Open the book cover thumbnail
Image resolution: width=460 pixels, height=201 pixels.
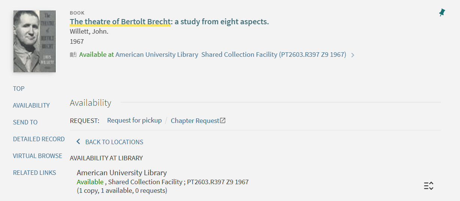[34, 41]
